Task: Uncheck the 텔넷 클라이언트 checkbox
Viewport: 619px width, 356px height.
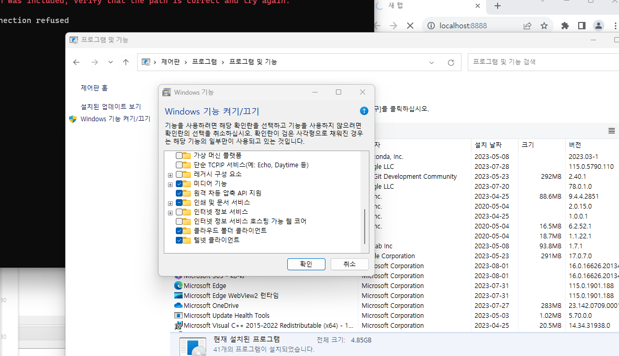Action: click(x=179, y=240)
